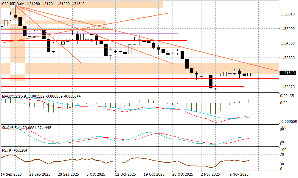This screenshot has width=298, height=178.
Task: Select the current price tag 1.31543
Action: (288, 73)
